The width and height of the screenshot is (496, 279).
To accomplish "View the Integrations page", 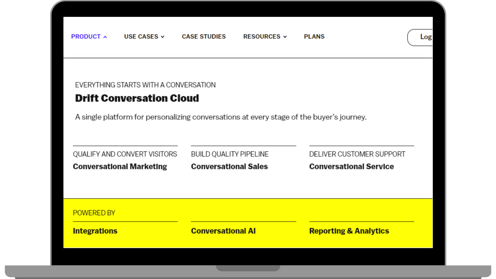I will (x=95, y=231).
